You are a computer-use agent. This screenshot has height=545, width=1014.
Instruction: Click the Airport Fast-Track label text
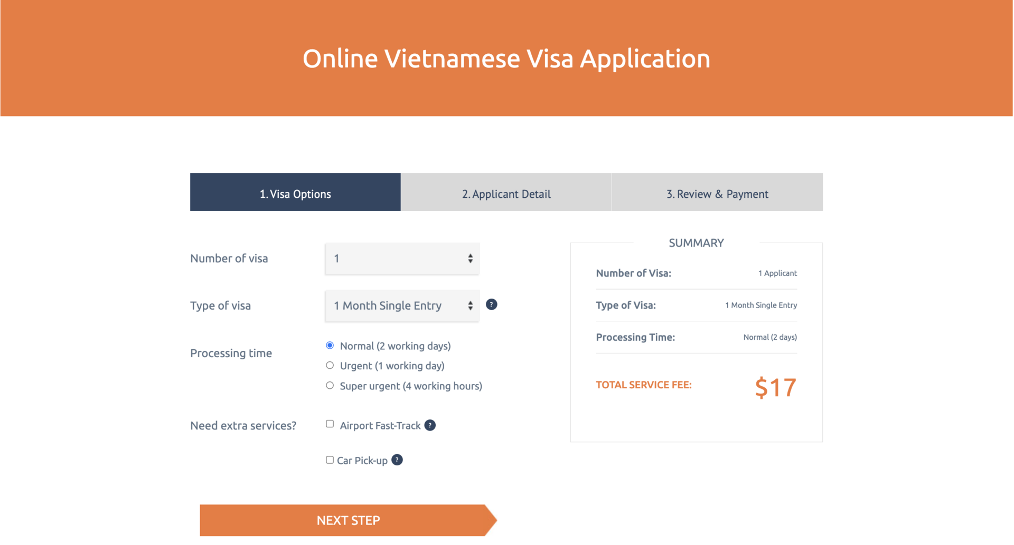pos(380,426)
